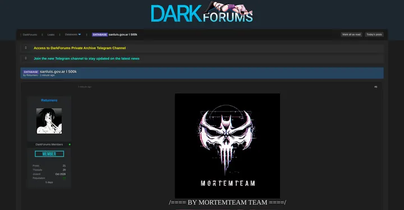Go to the Leaks breadcrumb
Screen dimensions: 404x210
51,35
